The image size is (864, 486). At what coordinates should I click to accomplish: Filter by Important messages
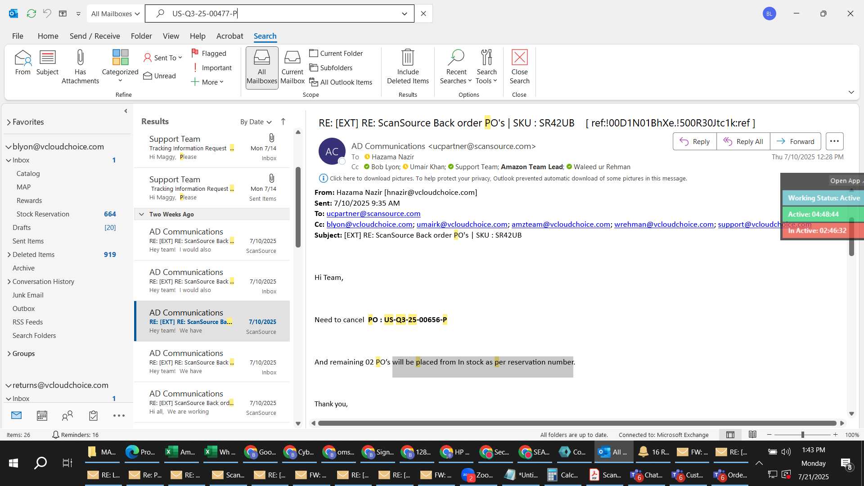[x=212, y=67]
